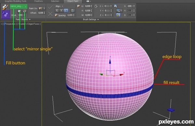Switch to the Freeform tab
195x126 pixels.
pos(39,1)
